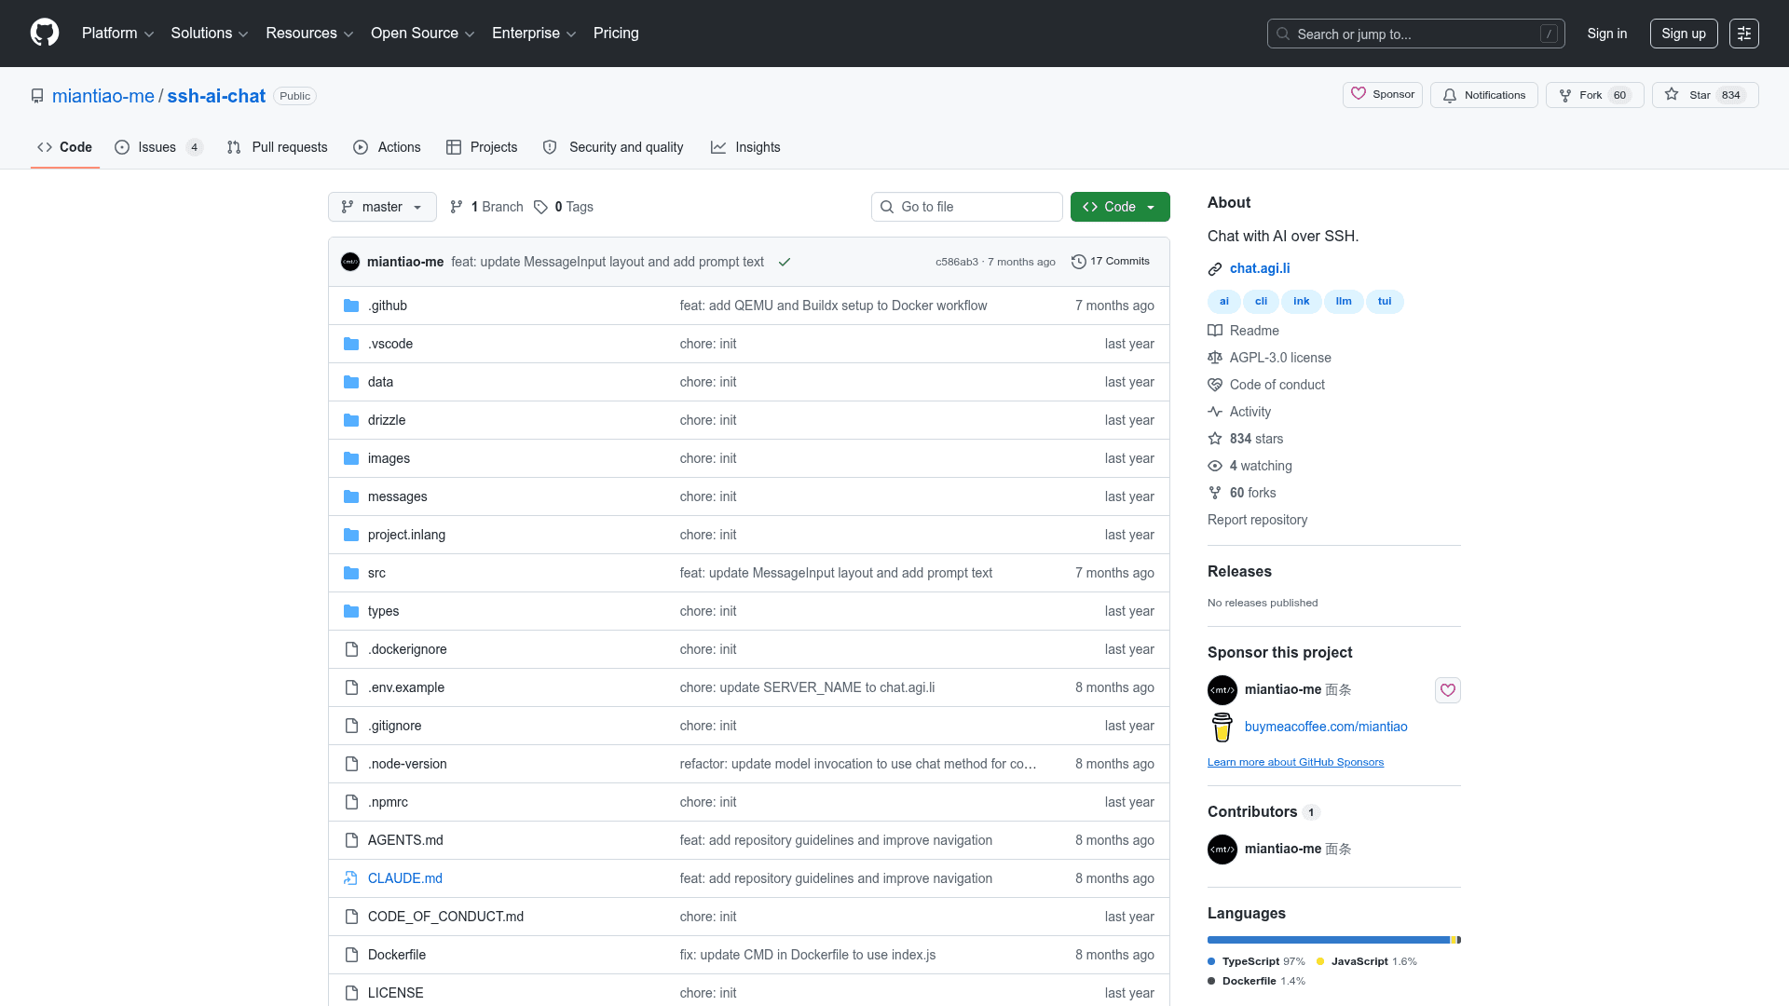Focus the Go to file input
1789x1006 pixels.
click(x=967, y=207)
